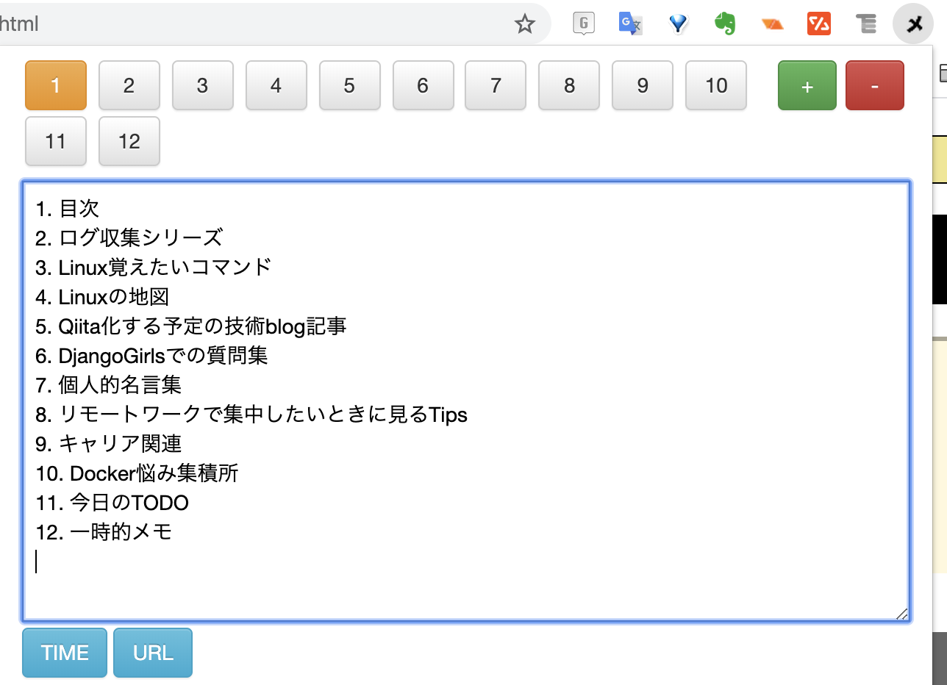This screenshot has height=685, width=947.
Task: Click the blue funnel extension icon
Action: click(x=678, y=24)
